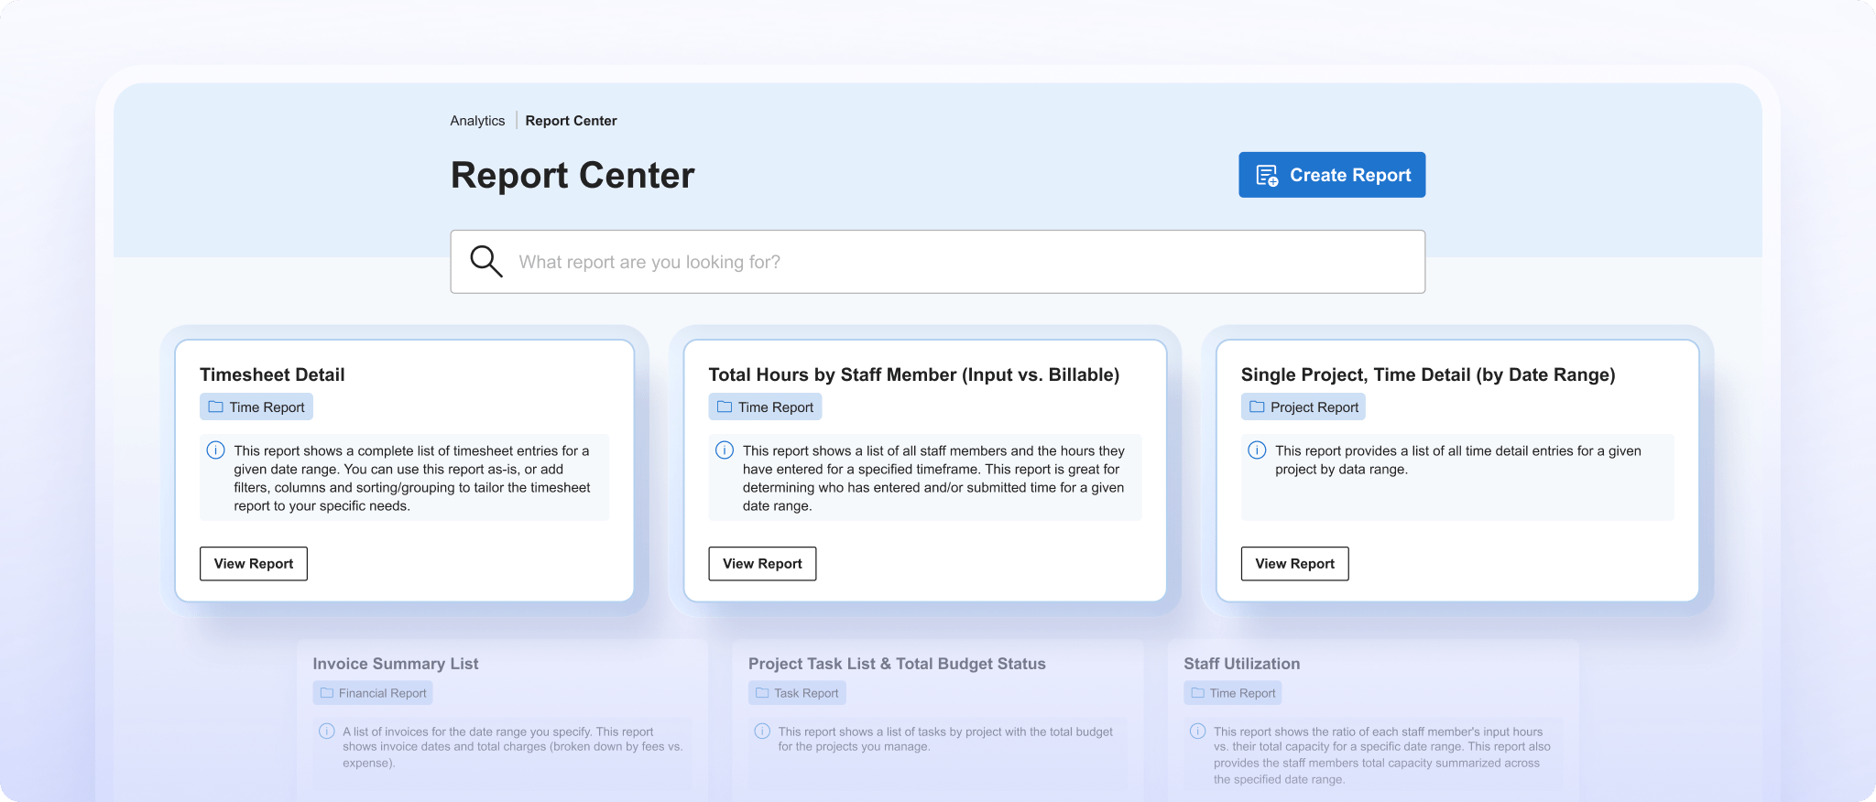Viewport: 1876px width, 802px height.
Task: Click folder icon in Timesheet Detail's Time Report tag
Action: coord(216,406)
